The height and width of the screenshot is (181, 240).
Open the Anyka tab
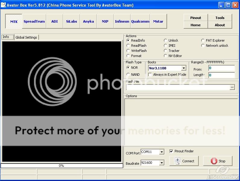(x=88, y=21)
